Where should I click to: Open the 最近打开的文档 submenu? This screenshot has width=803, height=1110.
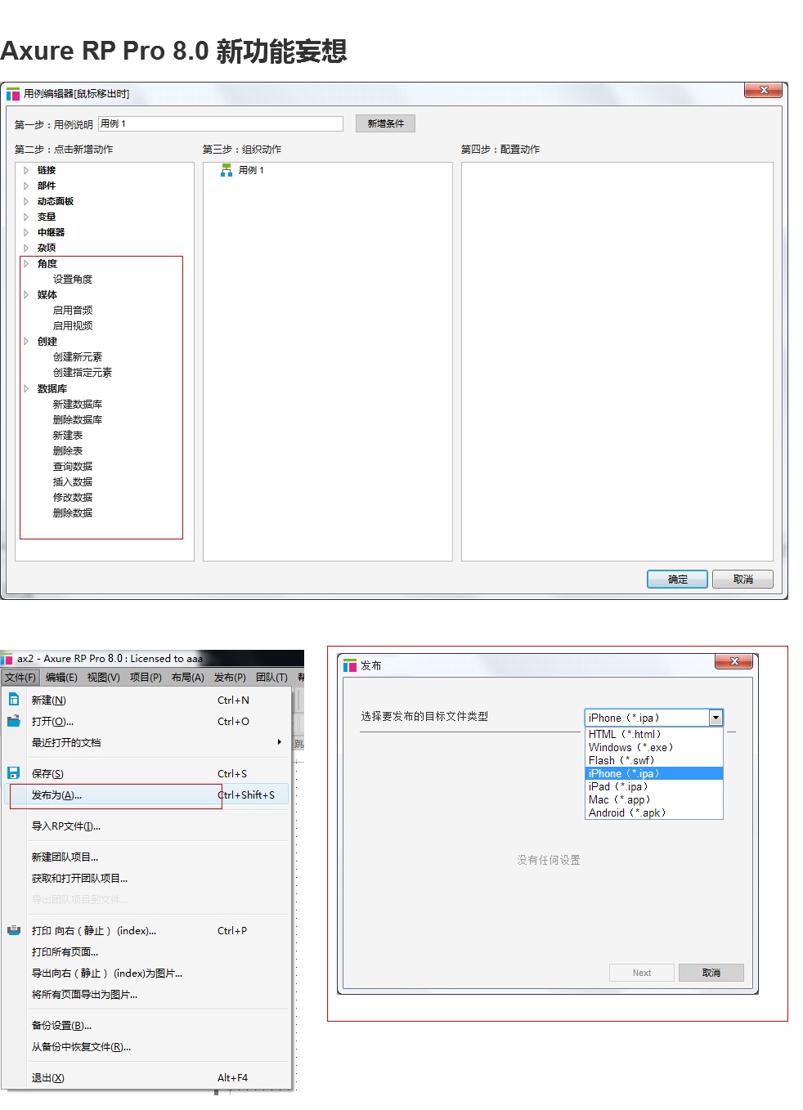click(147, 742)
